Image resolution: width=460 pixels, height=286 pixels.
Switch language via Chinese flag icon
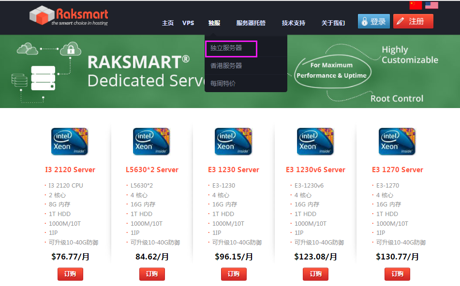click(x=415, y=5)
